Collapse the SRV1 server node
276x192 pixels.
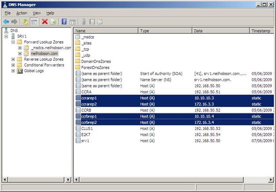point(6,36)
